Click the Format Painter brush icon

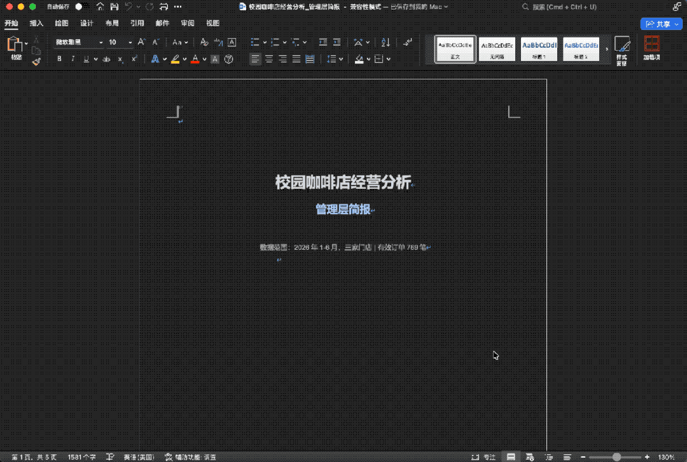37,61
